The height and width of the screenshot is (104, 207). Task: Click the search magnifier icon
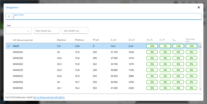(9, 17)
